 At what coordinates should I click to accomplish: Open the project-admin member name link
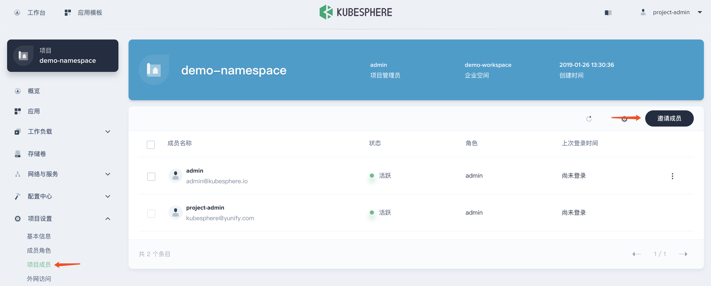tap(205, 208)
